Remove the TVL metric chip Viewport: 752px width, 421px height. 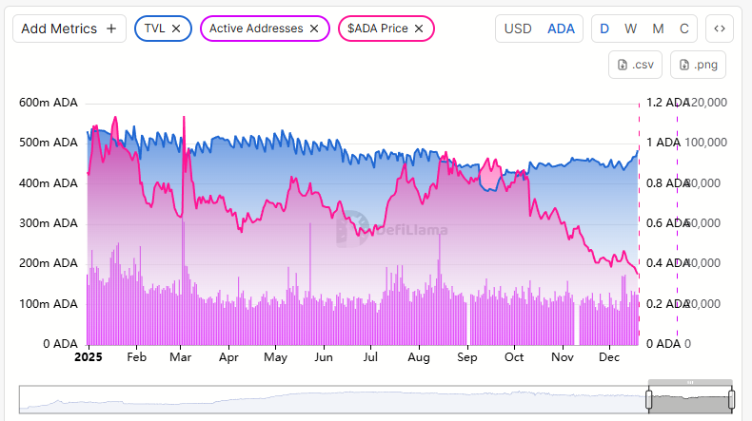176,29
